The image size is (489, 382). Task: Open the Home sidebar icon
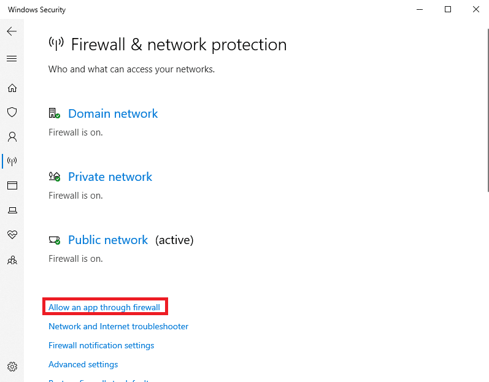[x=12, y=88]
